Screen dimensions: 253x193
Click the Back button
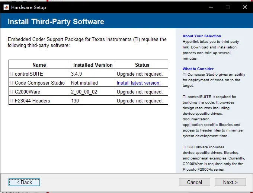pyautogui.click(x=24, y=182)
